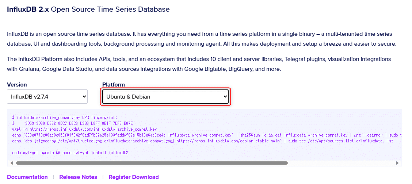Click the chevron arrow of Version select box
Viewport: 412px width, 184px height.
(84, 97)
